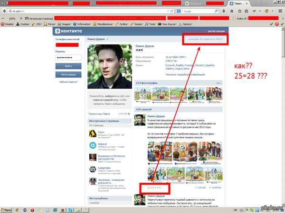The width and height of the screenshot is (285, 213).
Task: Click the UK language indicator in tray
Action: point(235,210)
